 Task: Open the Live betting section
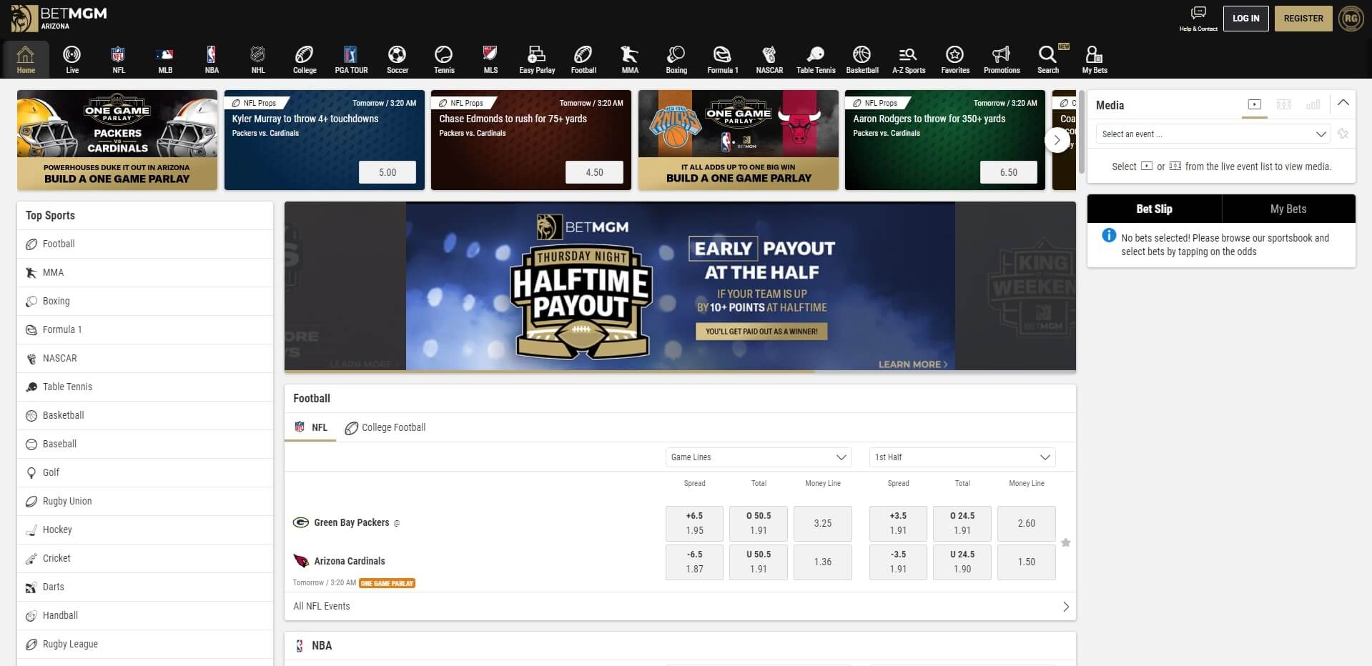tap(71, 59)
